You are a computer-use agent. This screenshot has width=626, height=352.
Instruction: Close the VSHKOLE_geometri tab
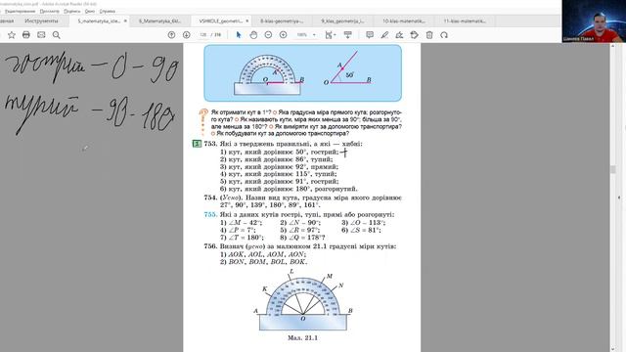click(x=247, y=22)
